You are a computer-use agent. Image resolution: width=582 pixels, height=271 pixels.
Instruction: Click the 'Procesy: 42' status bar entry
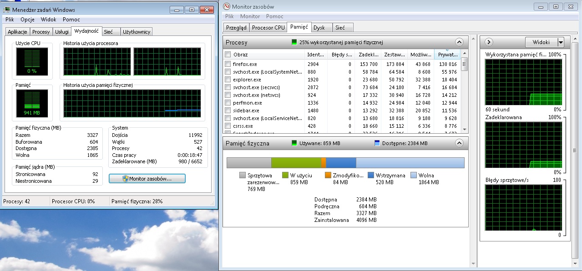[x=16, y=201]
